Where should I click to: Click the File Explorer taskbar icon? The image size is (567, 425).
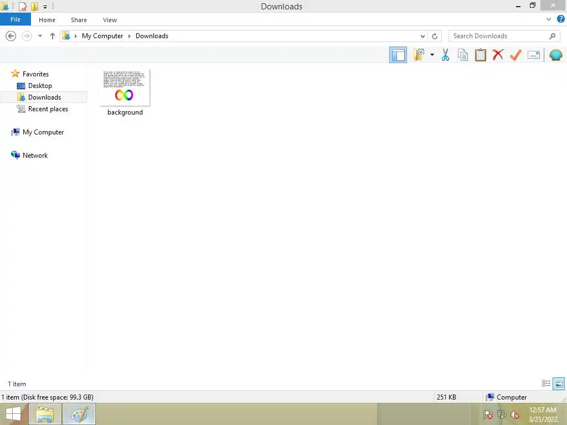[45, 414]
